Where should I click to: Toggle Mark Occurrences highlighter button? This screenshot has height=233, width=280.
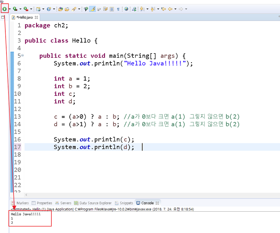click(x=92, y=9)
